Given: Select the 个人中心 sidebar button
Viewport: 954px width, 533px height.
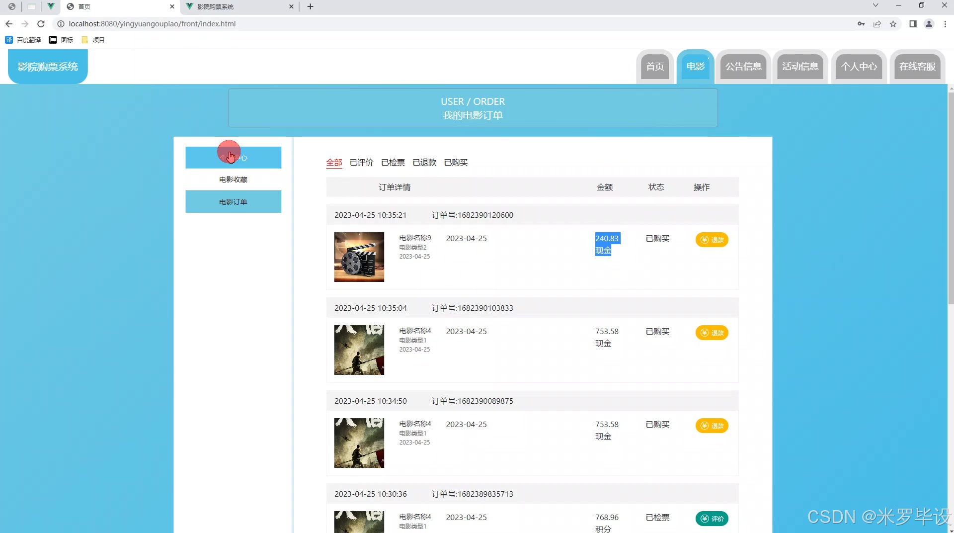Looking at the screenshot, I should click(233, 158).
